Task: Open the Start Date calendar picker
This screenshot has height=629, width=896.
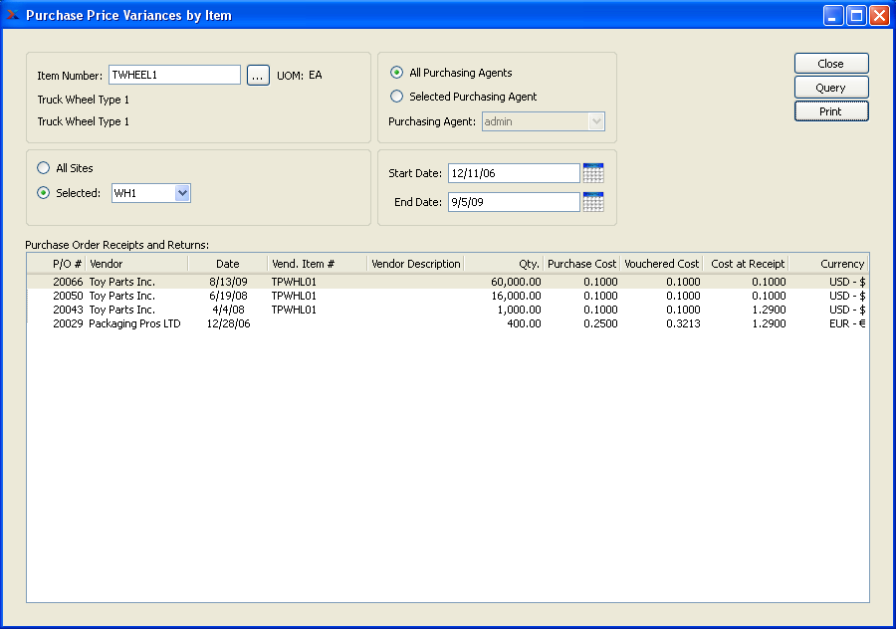Action: point(593,173)
